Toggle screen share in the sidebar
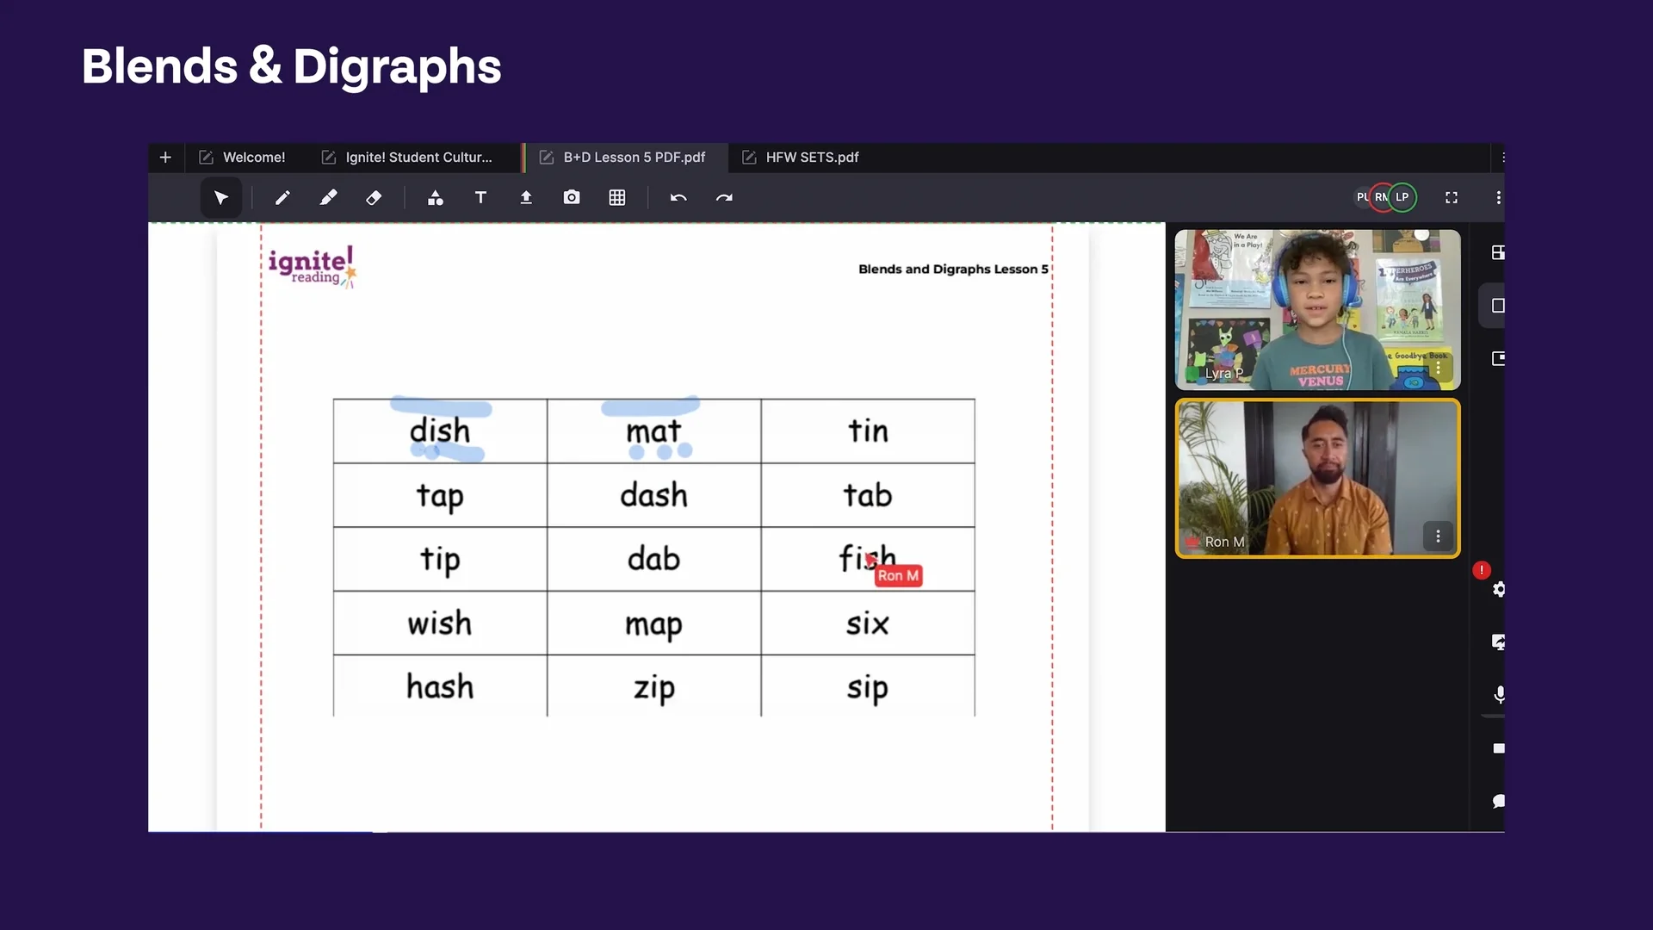Viewport: 1653px width, 930px height. [x=1500, y=642]
